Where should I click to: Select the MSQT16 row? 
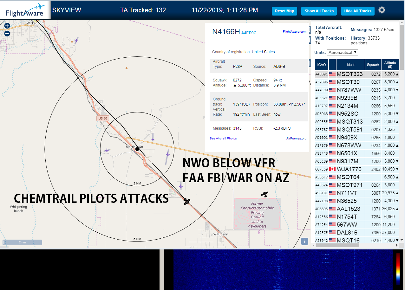coord(357,240)
